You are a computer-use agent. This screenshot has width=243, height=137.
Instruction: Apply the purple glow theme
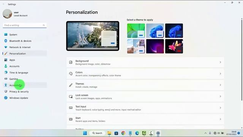(155, 46)
